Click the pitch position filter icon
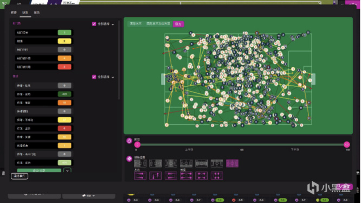The width and height of the screenshot is (361, 203). click(x=129, y=158)
